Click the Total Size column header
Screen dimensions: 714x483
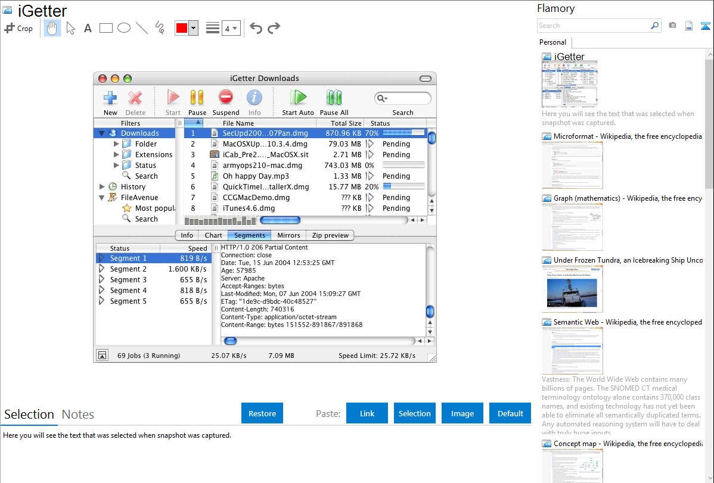(341, 123)
